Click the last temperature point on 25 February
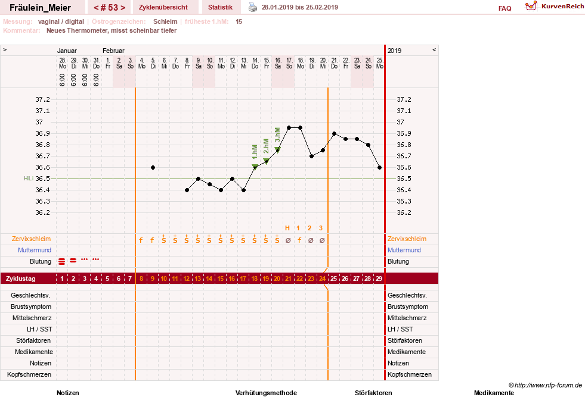Viewport: 585px width, 416px height. click(x=379, y=168)
